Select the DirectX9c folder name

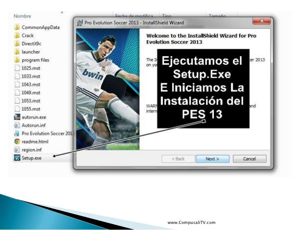click(x=31, y=44)
